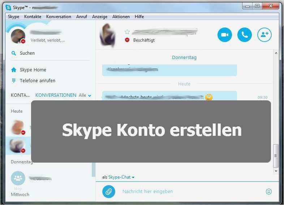This screenshot has height=205, width=284.
Task: Expand the Alle filter dropdown
Action: pos(85,95)
